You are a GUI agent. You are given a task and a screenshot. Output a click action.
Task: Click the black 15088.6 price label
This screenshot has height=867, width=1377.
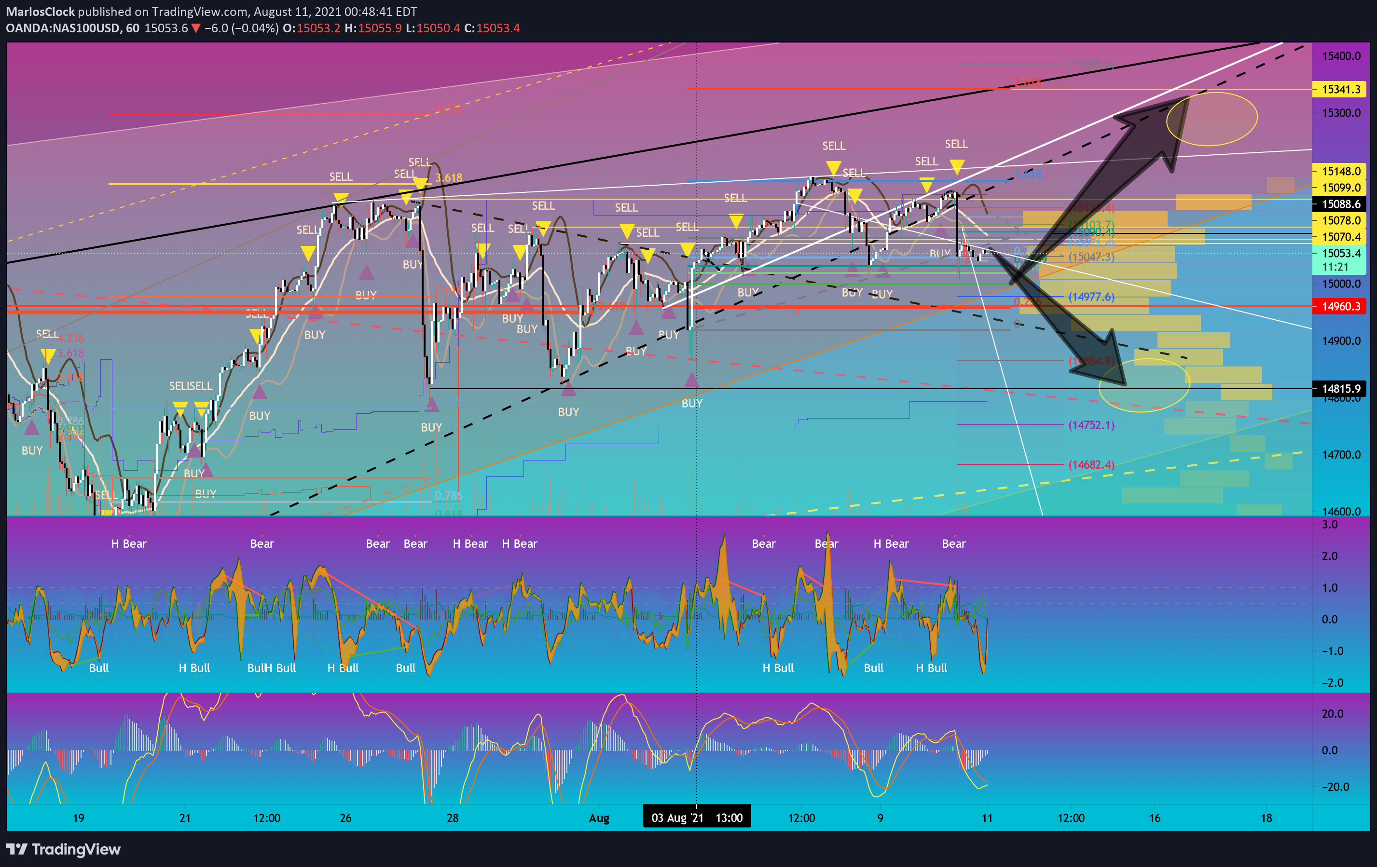[1340, 204]
